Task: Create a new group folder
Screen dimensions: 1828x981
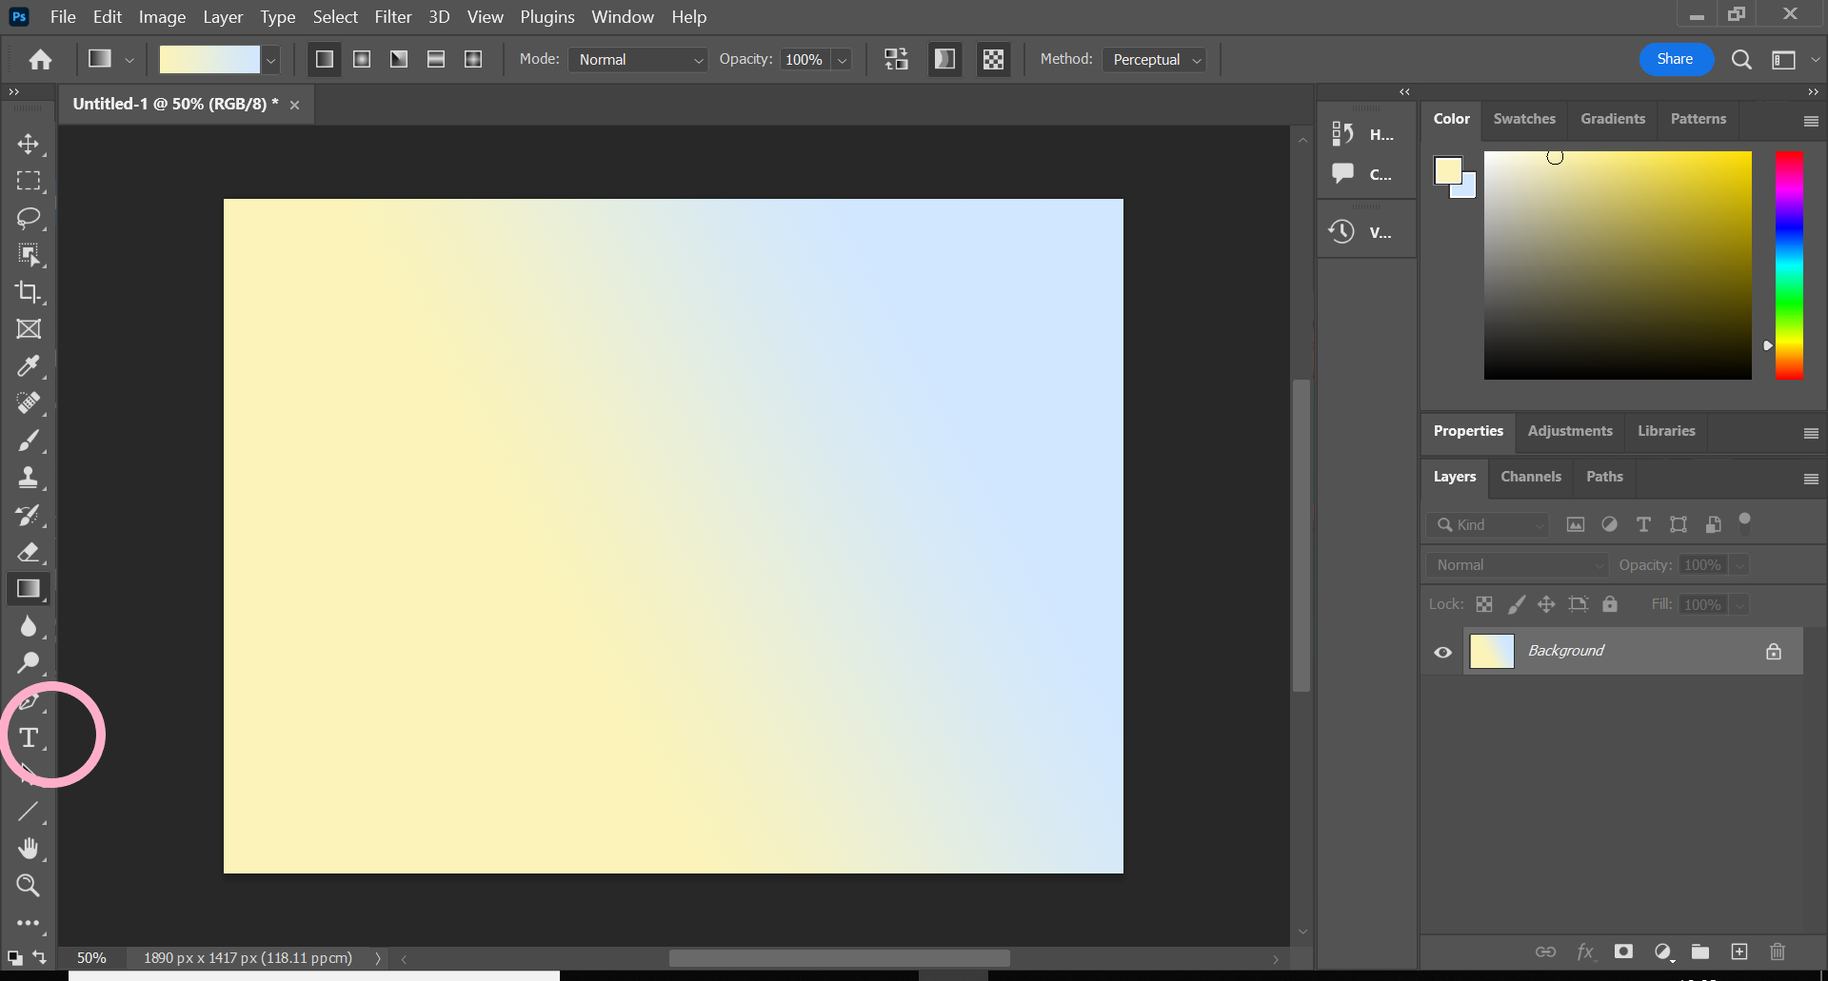Action: 1700,952
